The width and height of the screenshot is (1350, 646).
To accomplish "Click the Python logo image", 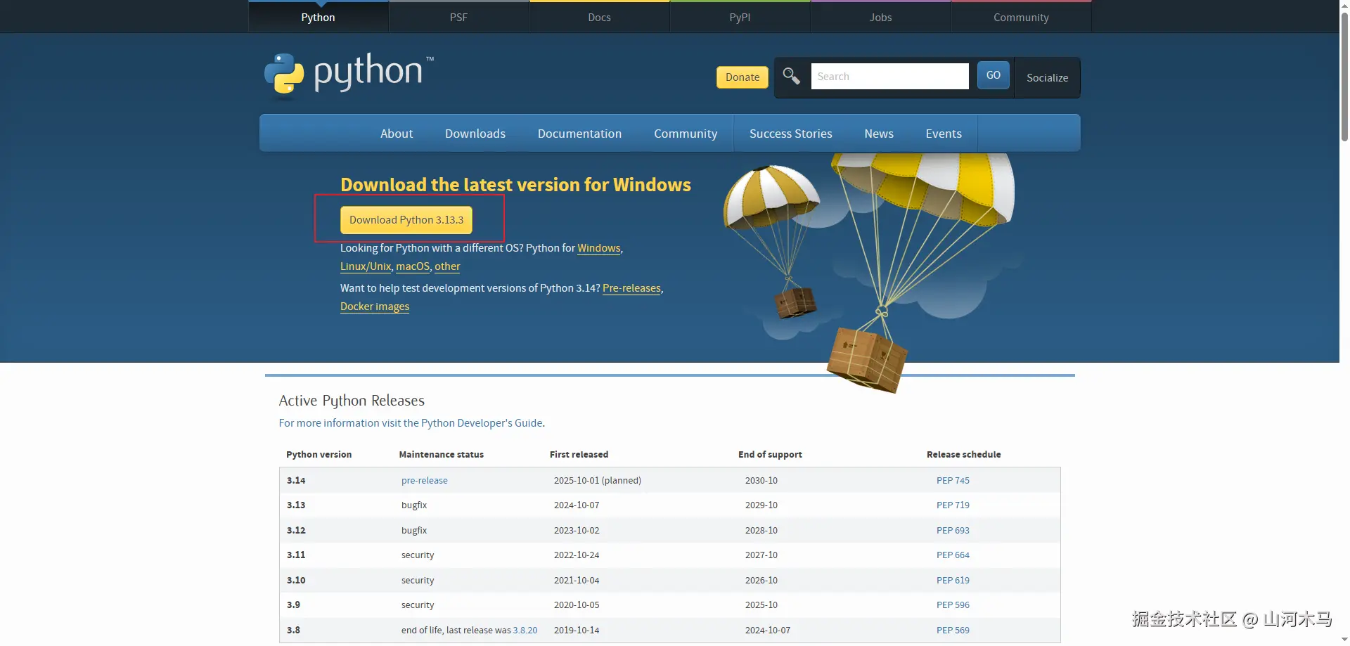I will tap(349, 74).
